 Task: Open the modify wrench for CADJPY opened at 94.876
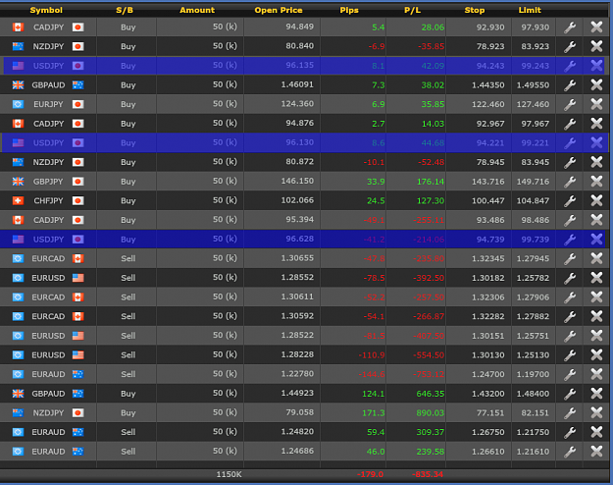point(570,124)
